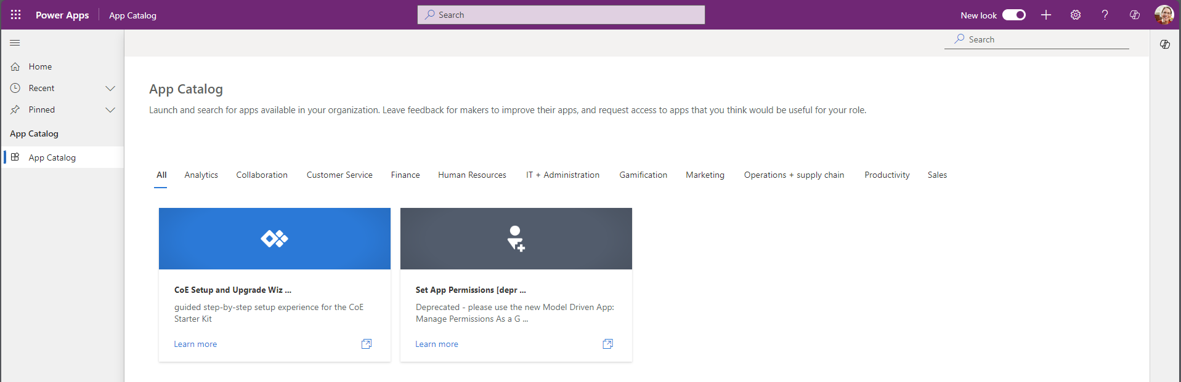
Task: Click the Pinned pin icon in the sidebar
Action: (x=15, y=109)
